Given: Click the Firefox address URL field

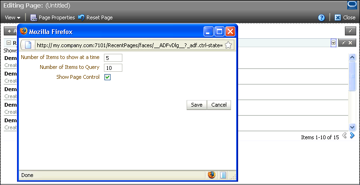Looking at the screenshot, I should (x=130, y=45).
